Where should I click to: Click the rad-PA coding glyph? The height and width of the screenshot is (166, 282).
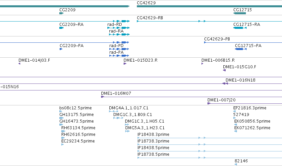119,56
